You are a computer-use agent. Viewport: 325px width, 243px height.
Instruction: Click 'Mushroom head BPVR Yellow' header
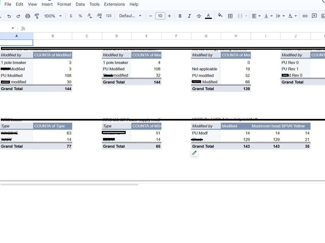(278, 126)
